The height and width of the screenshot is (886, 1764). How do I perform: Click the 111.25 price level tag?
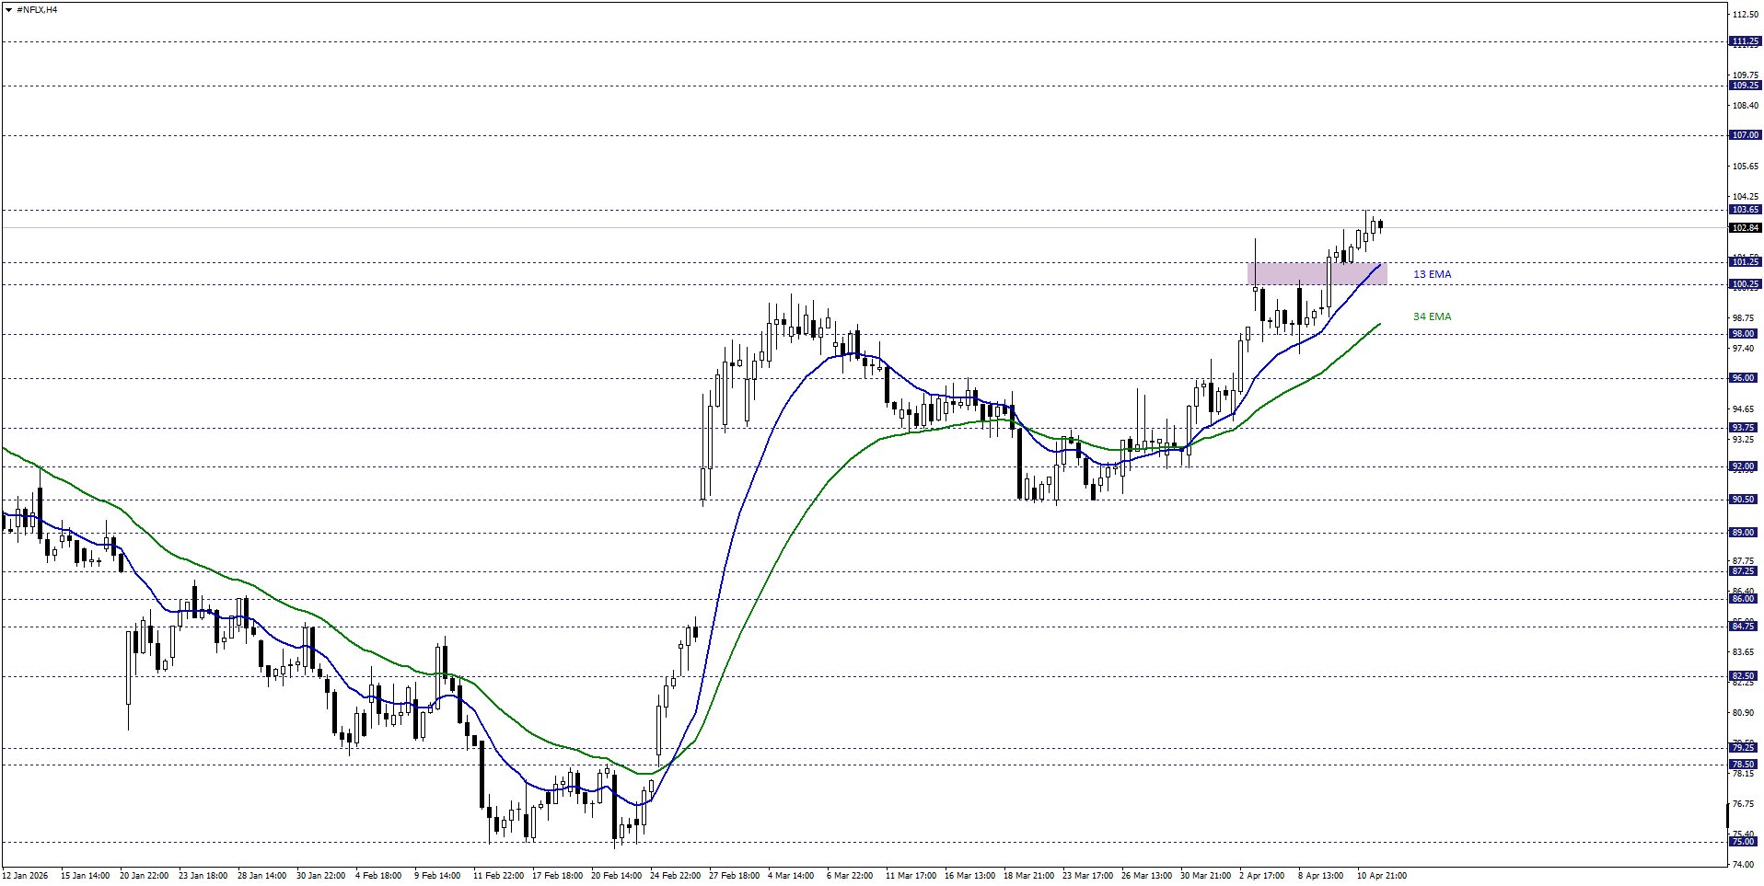click(1745, 41)
